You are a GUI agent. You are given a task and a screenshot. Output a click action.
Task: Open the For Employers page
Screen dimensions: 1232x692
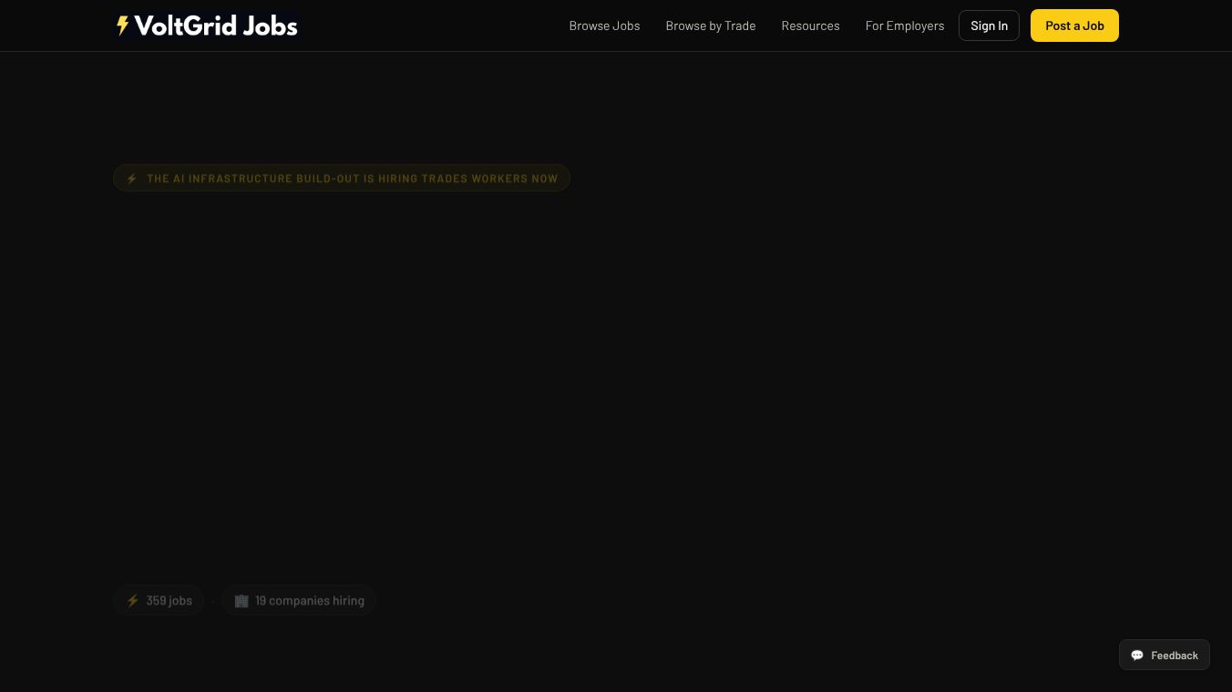pos(905,25)
